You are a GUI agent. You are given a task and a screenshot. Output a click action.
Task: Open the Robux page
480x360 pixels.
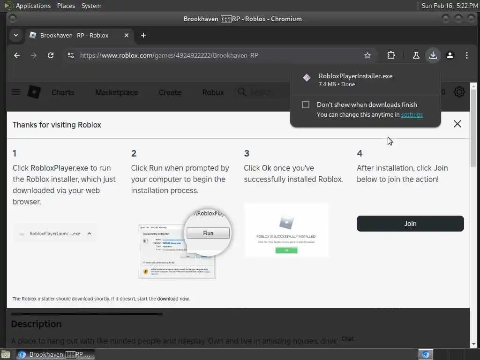[213, 92]
